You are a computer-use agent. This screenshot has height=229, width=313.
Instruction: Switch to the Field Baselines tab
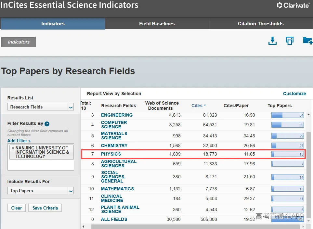click(157, 24)
